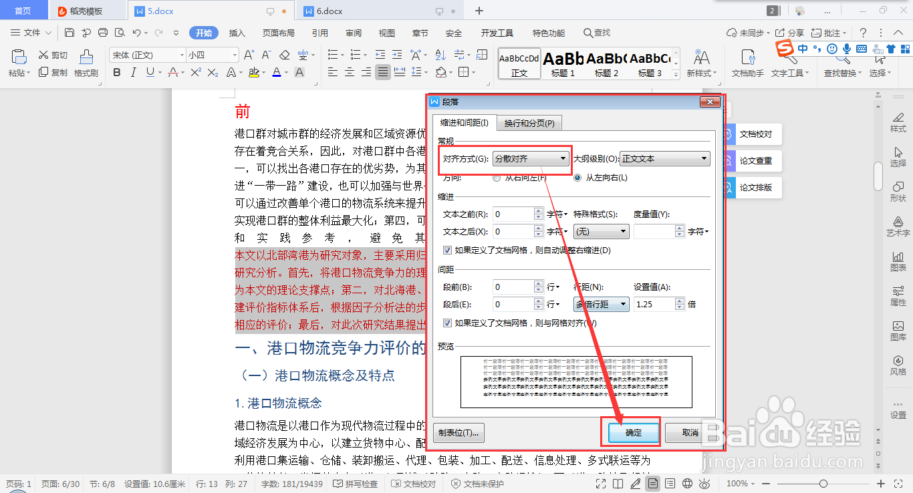The width and height of the screenshot is (913, 493).
Task: Open the 图表 panel on the right
Action: click(898, 261)
